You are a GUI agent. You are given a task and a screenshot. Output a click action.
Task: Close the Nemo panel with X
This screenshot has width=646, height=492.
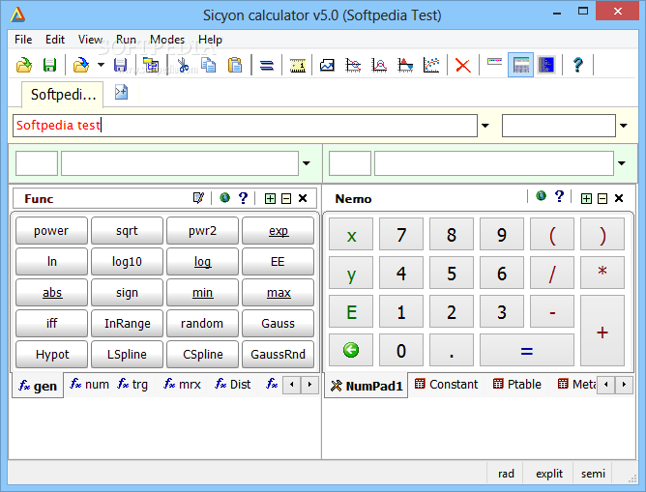618,198
